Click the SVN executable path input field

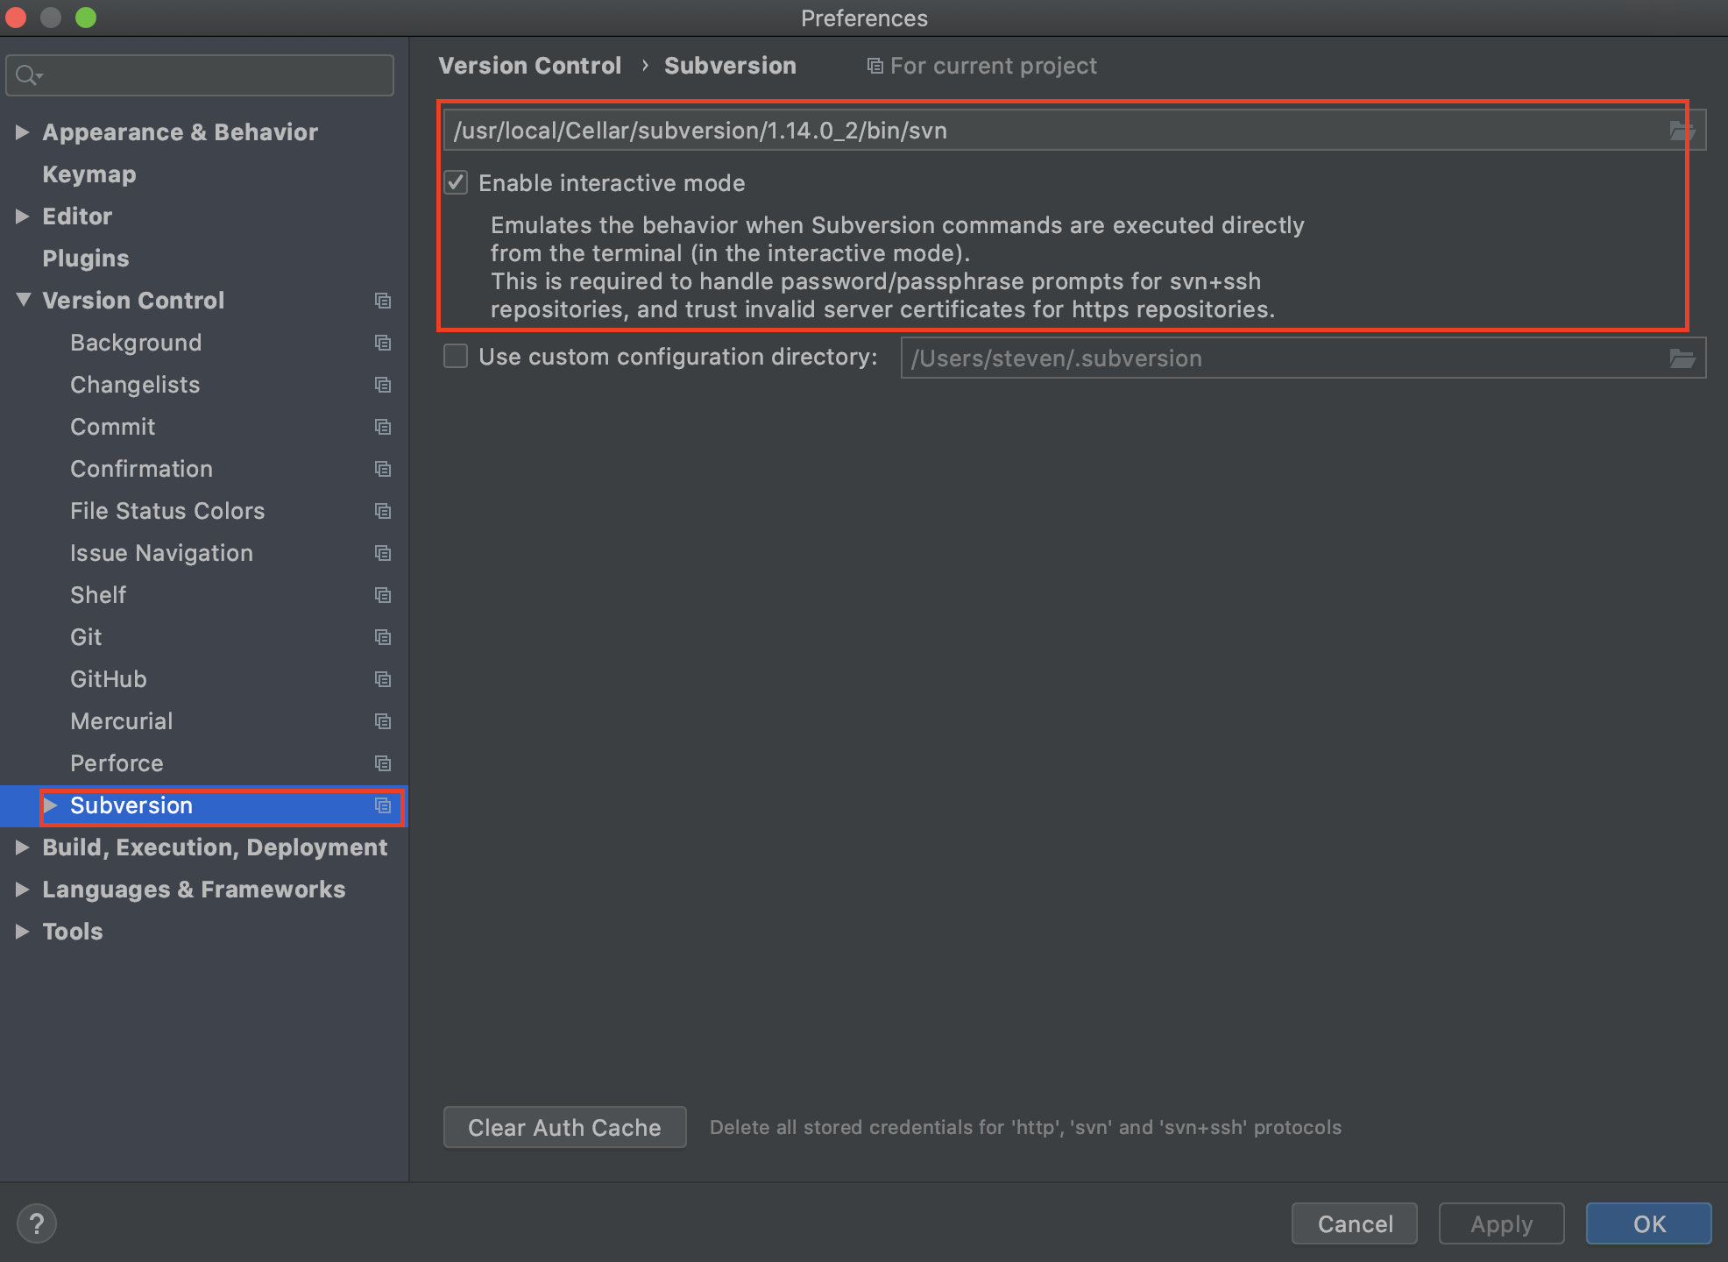(x=1060, y=130)
